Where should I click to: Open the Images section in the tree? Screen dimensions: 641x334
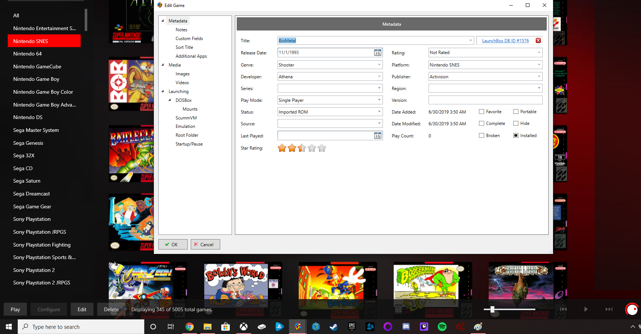coord(183,74)
